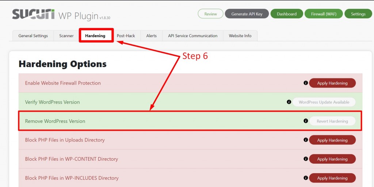The height and width of the screenshot is (187, 374).
Task: Click the Review button
Action: pyautogui.click(x=211, y=14)
